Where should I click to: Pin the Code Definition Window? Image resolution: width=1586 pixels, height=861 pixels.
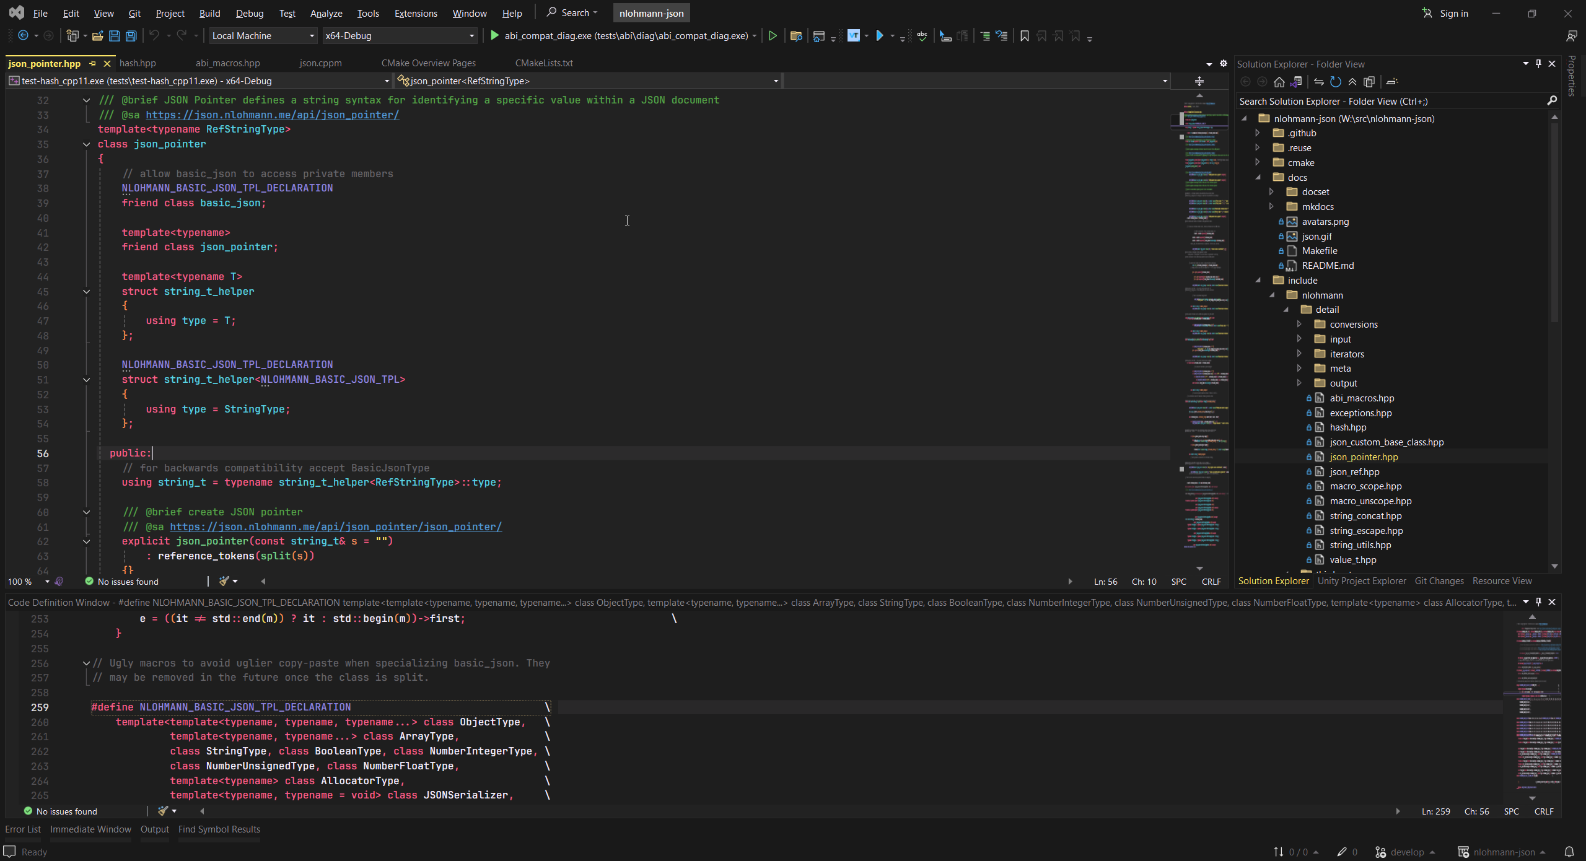[x=1538, y=601]
